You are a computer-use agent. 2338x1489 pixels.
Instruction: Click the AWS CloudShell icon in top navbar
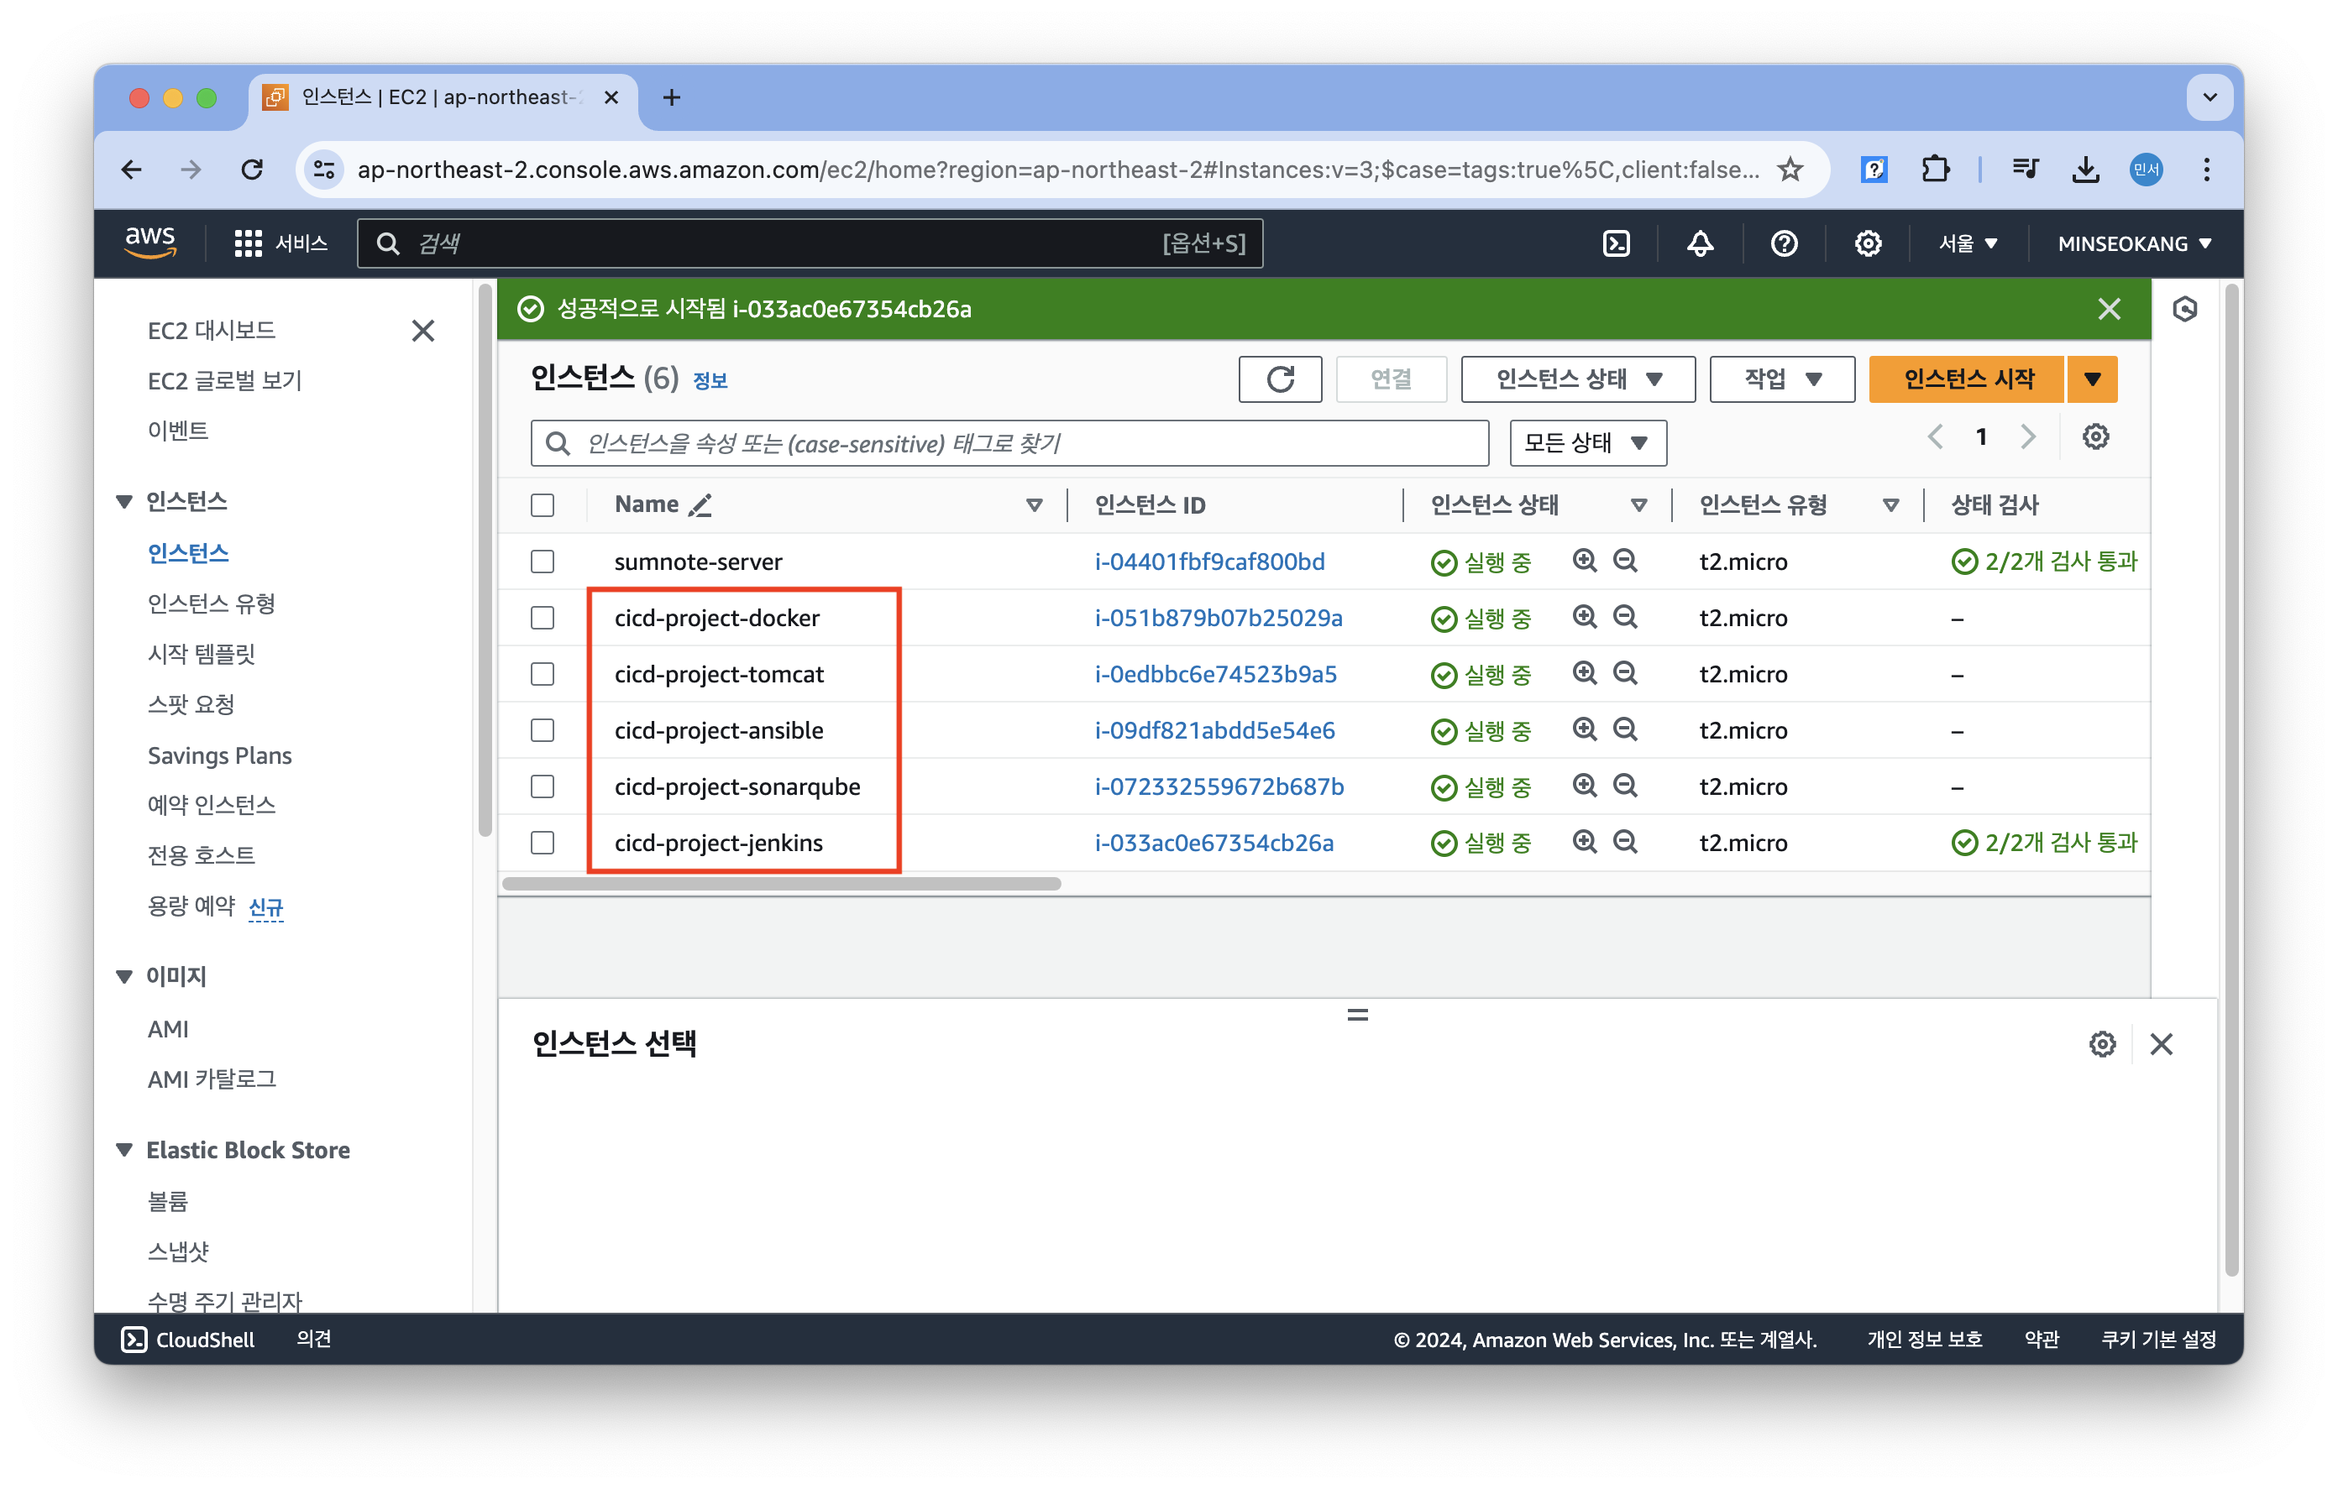[x=1616, y=243]
